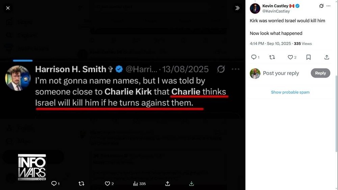
Task: Click Kevin Castley's profile avatar
Action: tap(255, 8)
